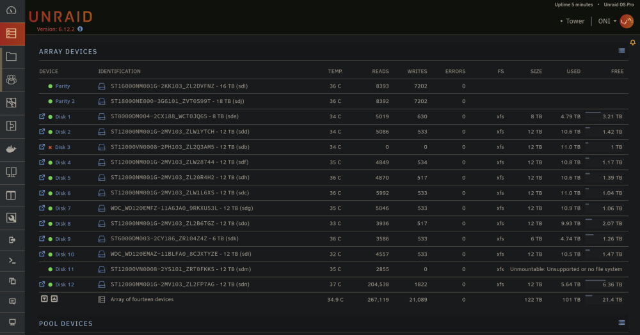Viewport: 640px width, 335px height.
Task: Click the Array Devices list view icon
Action: [621, 51]
